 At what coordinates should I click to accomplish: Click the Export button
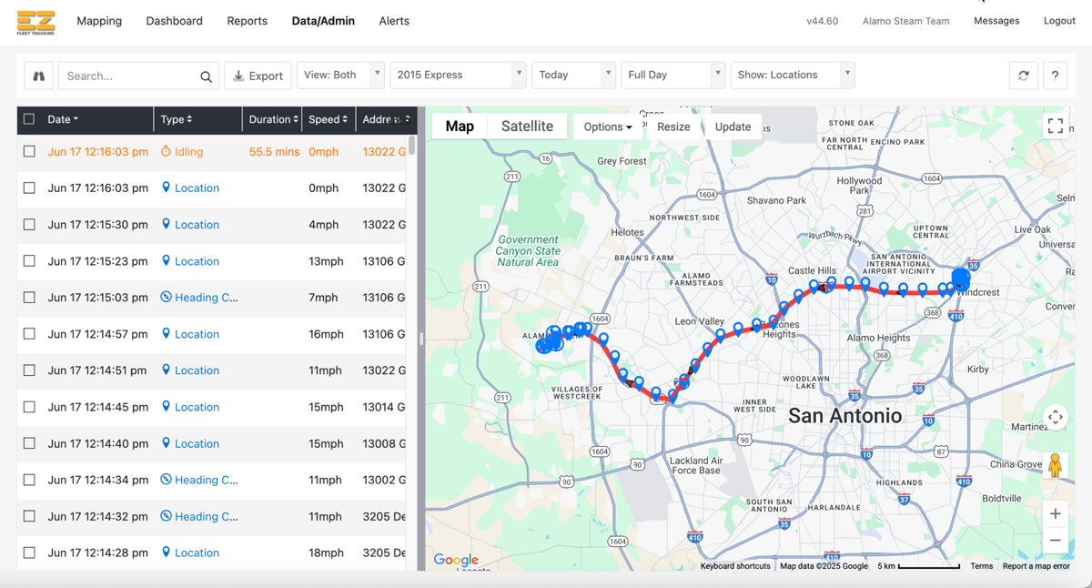point(258,76)
